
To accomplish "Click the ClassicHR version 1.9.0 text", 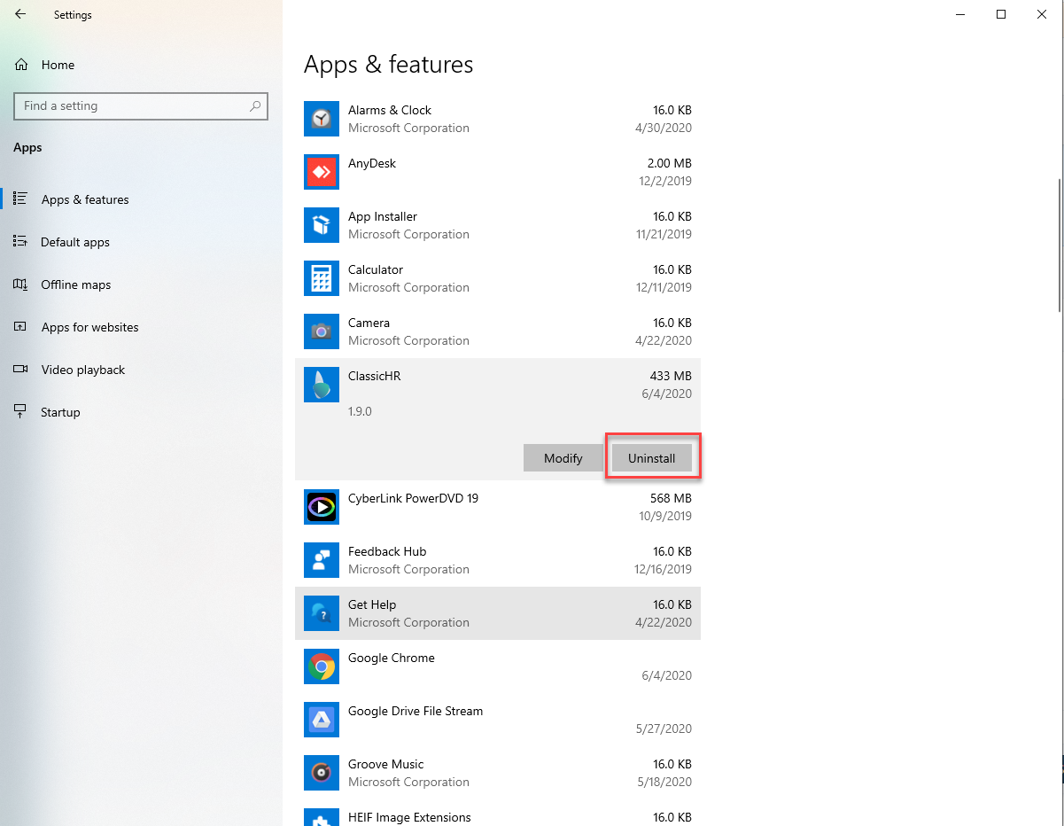I will [x=360, y=411].
